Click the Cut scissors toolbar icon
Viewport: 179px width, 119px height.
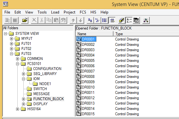[42, 20]
